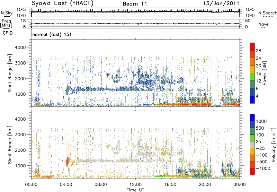Select the 08:00 time axis label

coord(101,185)
